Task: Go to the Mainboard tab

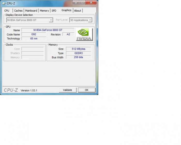Action: pyautogui.click(x=31, y=11)
